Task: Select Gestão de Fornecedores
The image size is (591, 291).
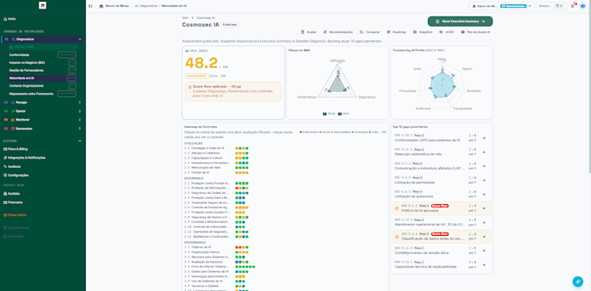Action: pyautogui.click(x=42, y=70)
